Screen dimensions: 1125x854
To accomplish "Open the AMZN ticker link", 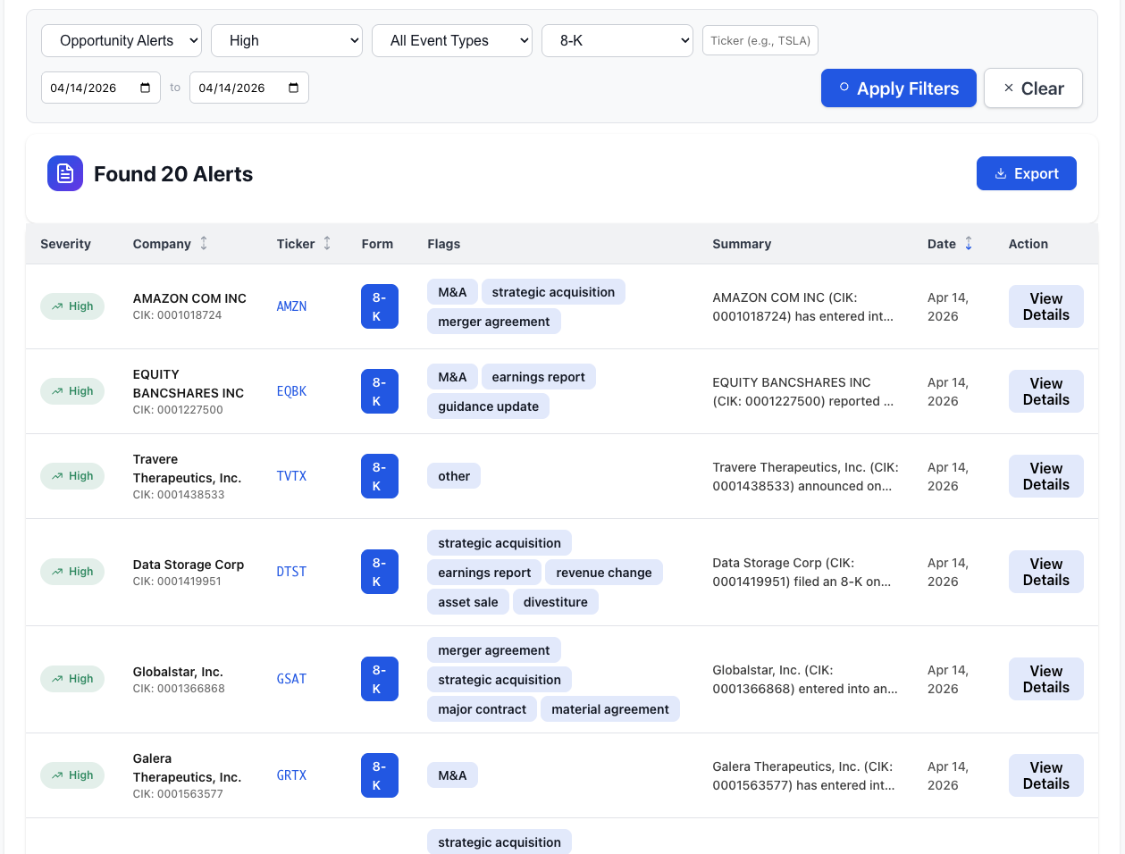I will [291, 306].
